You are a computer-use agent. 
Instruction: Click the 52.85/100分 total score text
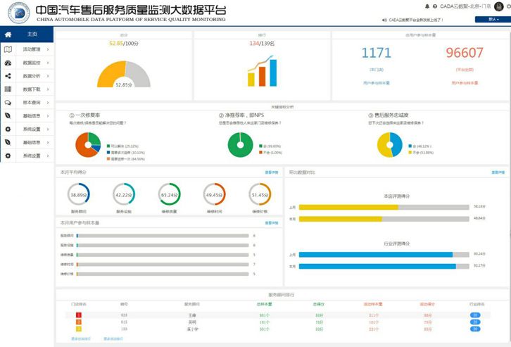pyautogui.click(x=124, y=44)
